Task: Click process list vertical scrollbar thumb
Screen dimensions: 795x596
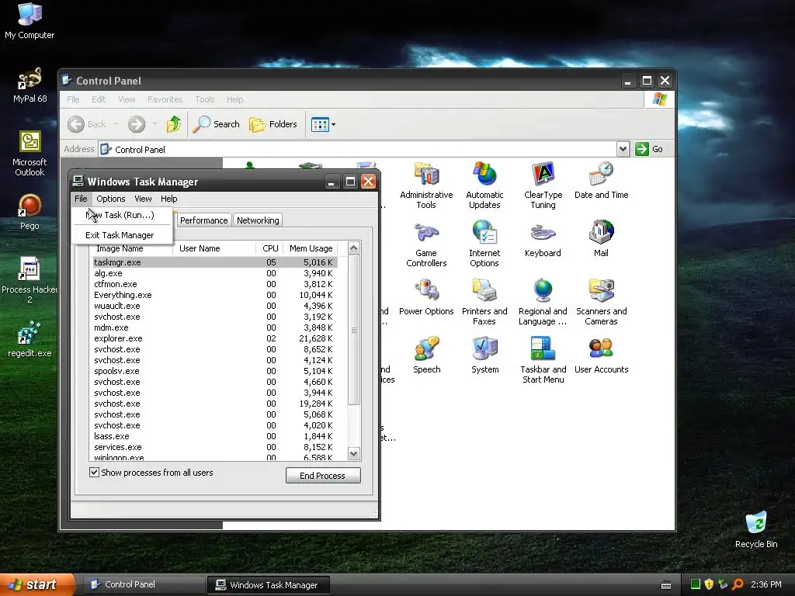Action: [x=354, y=330]
